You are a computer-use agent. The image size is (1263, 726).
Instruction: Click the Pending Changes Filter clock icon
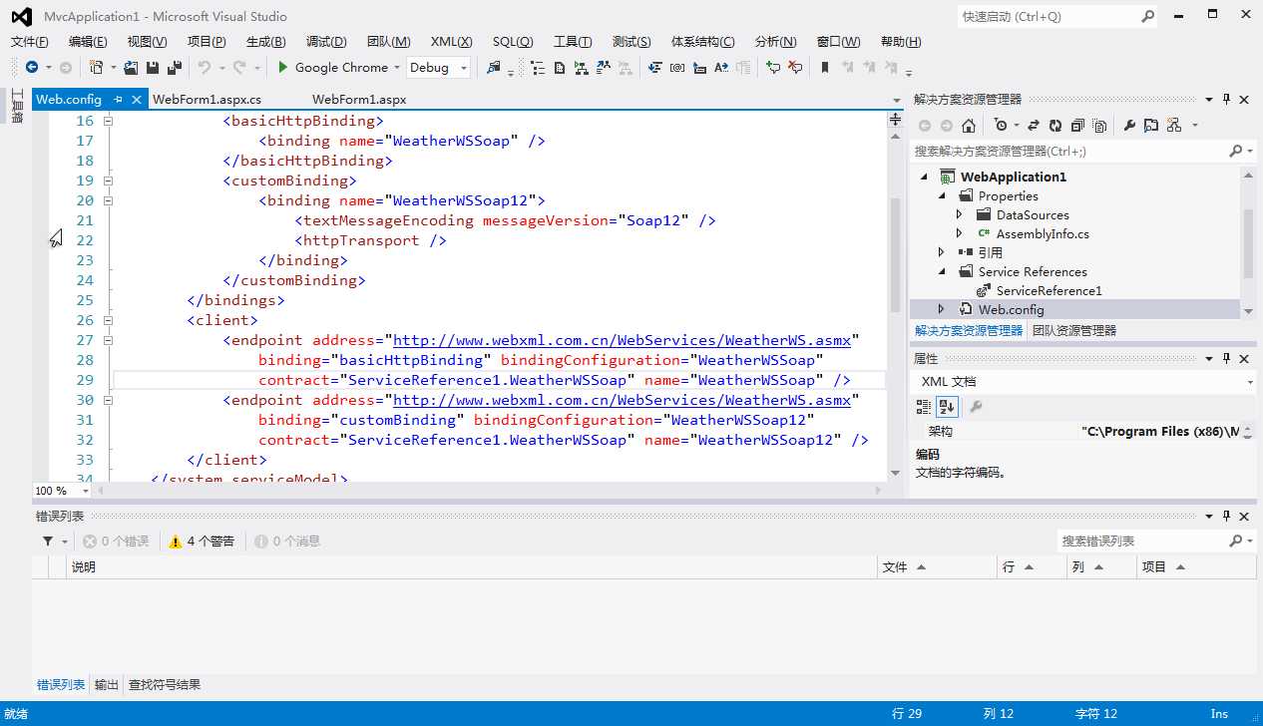[x=1001, y=126]
